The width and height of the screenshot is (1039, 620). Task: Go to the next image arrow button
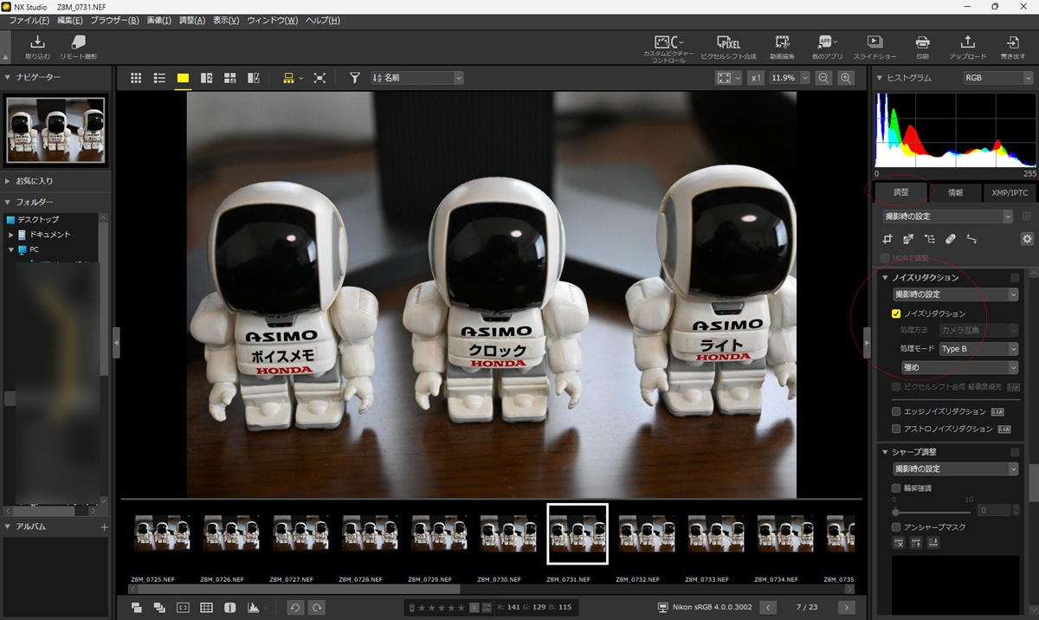click(847, 607)
